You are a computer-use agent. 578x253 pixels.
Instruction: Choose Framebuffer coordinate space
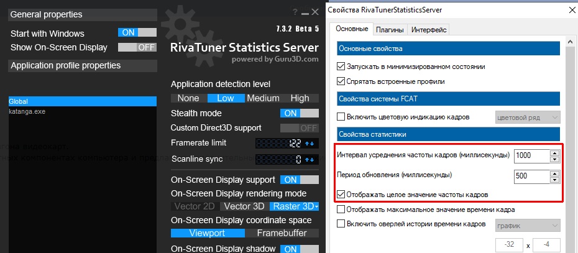pos(282,233)
